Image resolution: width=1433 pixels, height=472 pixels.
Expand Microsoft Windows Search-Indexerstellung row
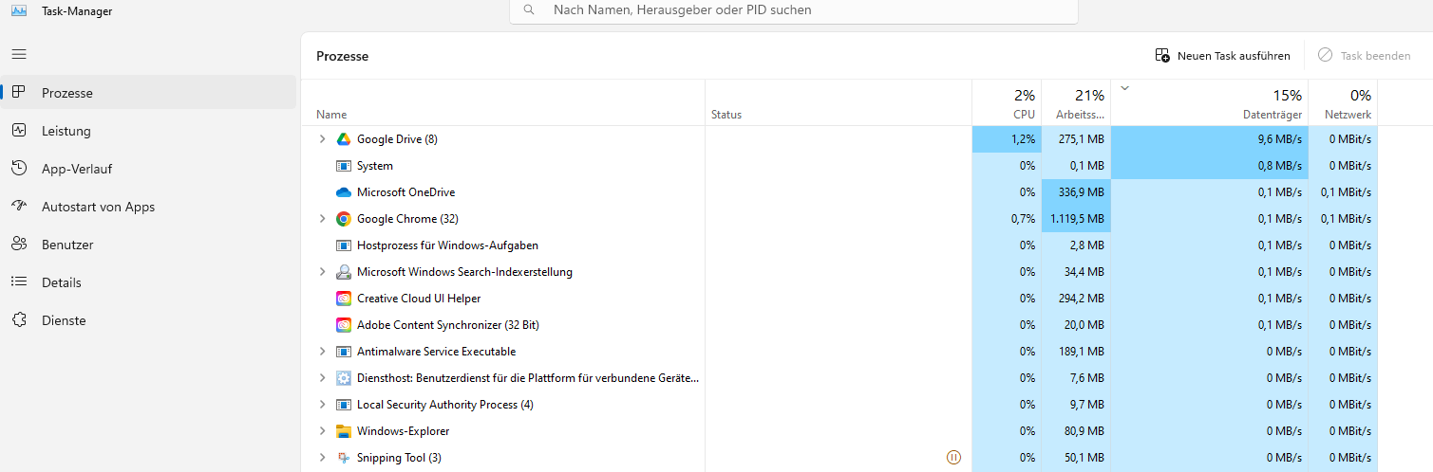click(322, 272)
